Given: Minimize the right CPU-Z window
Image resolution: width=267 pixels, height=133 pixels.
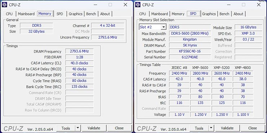Looking at the screenshot, I should pyautogui.click(x=229, y=5).
